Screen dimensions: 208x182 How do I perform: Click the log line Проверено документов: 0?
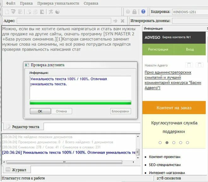pos(58,142)
